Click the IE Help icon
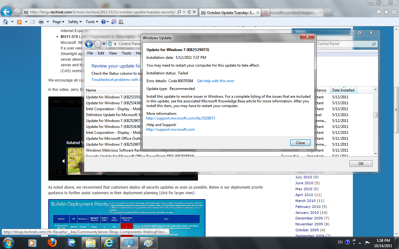Image resolution: width=399 pixels, height=249 pixels. (x=103, y=22)
